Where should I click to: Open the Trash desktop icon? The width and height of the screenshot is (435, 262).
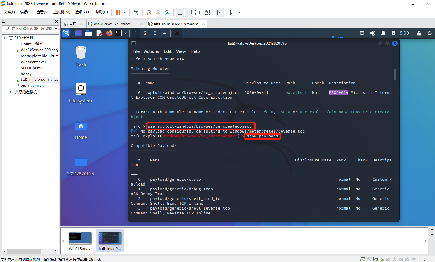coord(81,56)
